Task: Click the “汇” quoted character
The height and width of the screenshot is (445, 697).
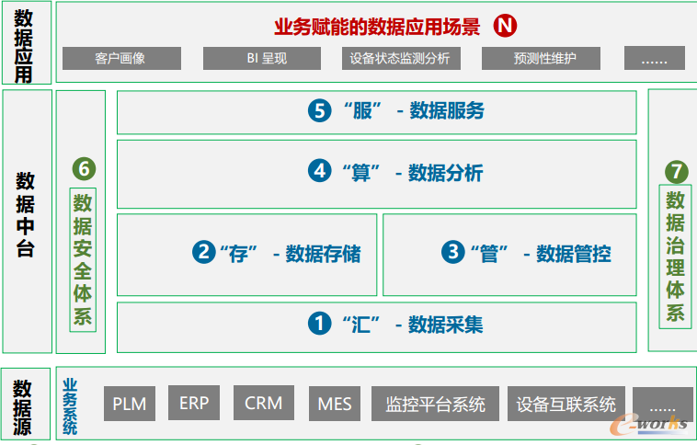Action: coord(361,325)
